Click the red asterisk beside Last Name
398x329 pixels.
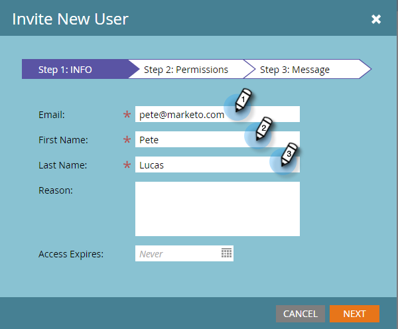(127, 164)
